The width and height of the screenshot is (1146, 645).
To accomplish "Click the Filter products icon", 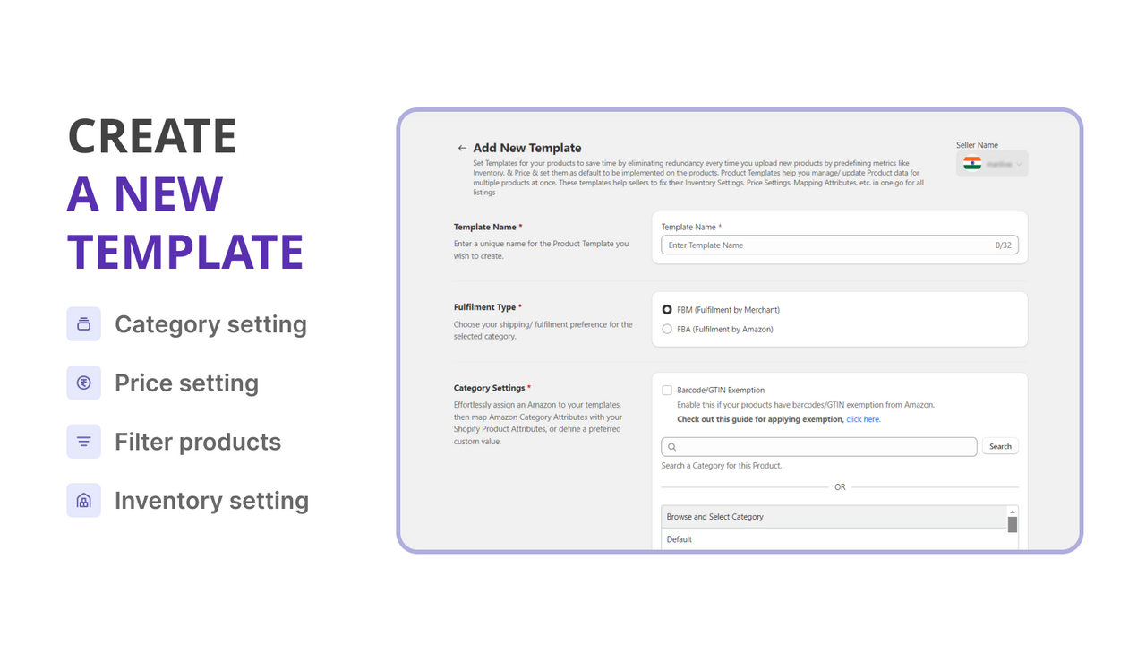I will (83, 442).
